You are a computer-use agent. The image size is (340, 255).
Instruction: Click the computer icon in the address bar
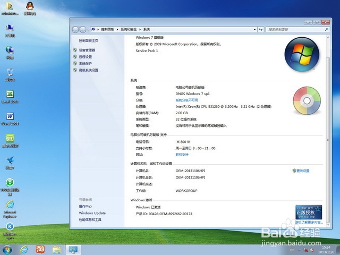click(x=93, y=29)
